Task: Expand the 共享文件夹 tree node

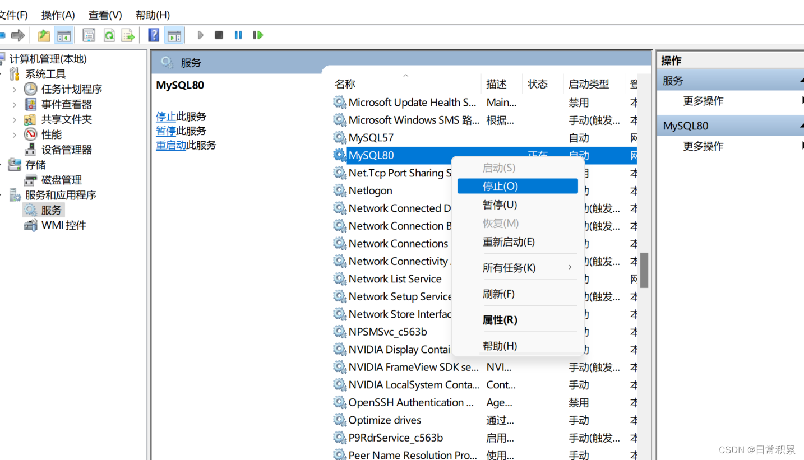Action: click(x=15, y=119)
